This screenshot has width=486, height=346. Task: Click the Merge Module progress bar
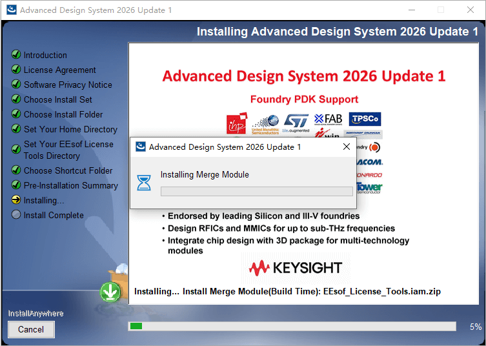[x=257, y=191]
